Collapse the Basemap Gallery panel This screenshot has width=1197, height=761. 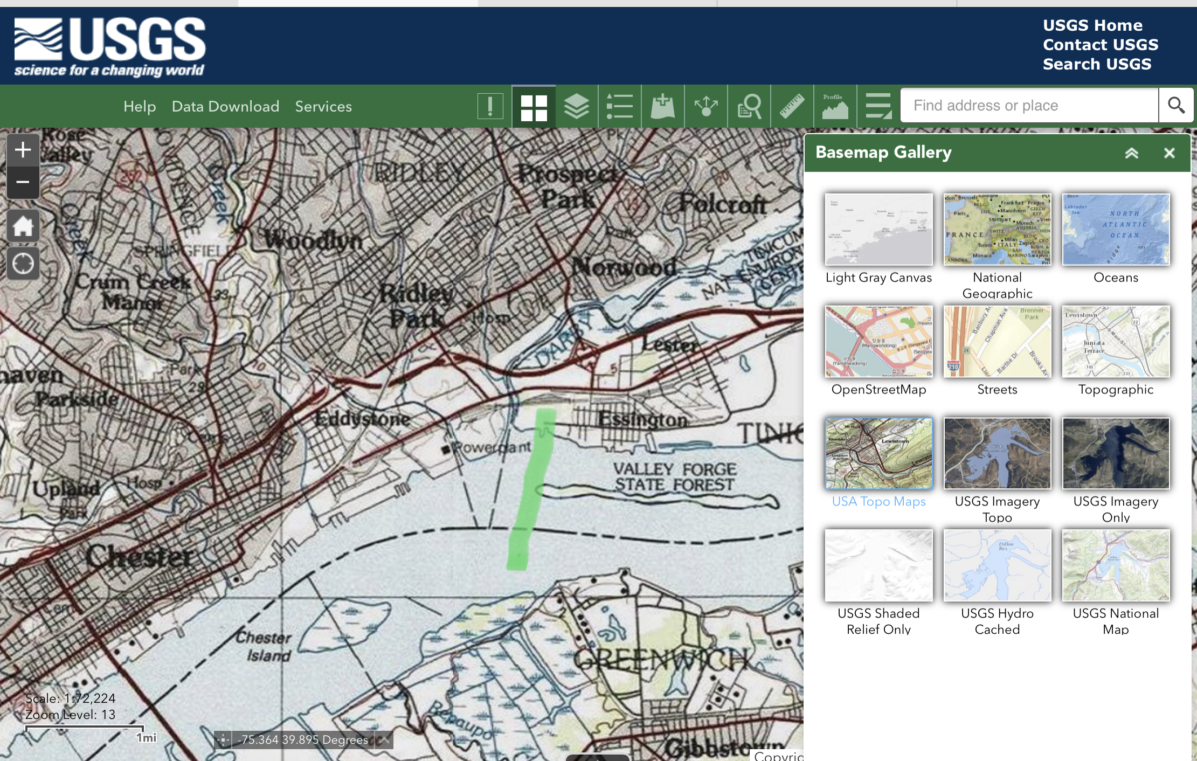(1131, 153)
